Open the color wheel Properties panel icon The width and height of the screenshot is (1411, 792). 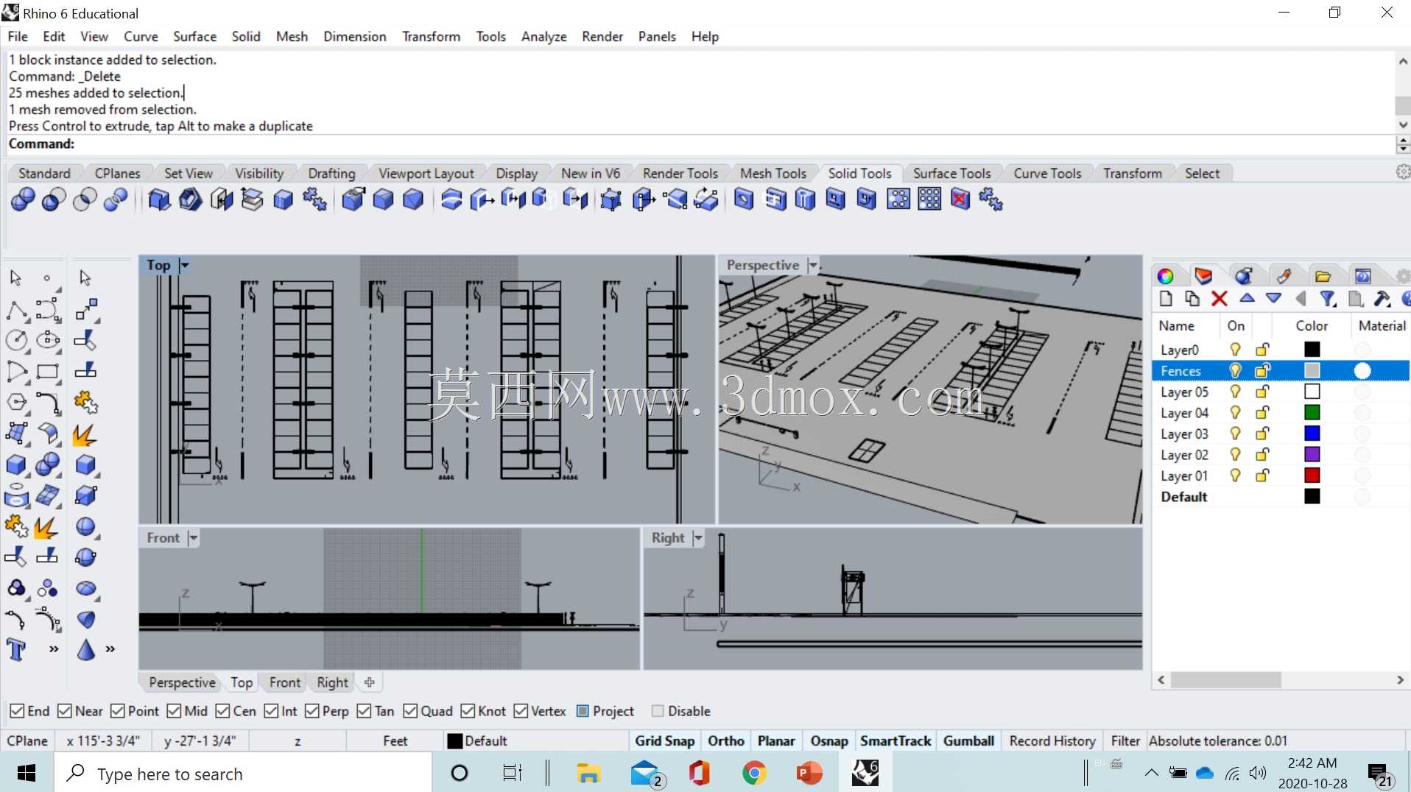coord(1166,276)
